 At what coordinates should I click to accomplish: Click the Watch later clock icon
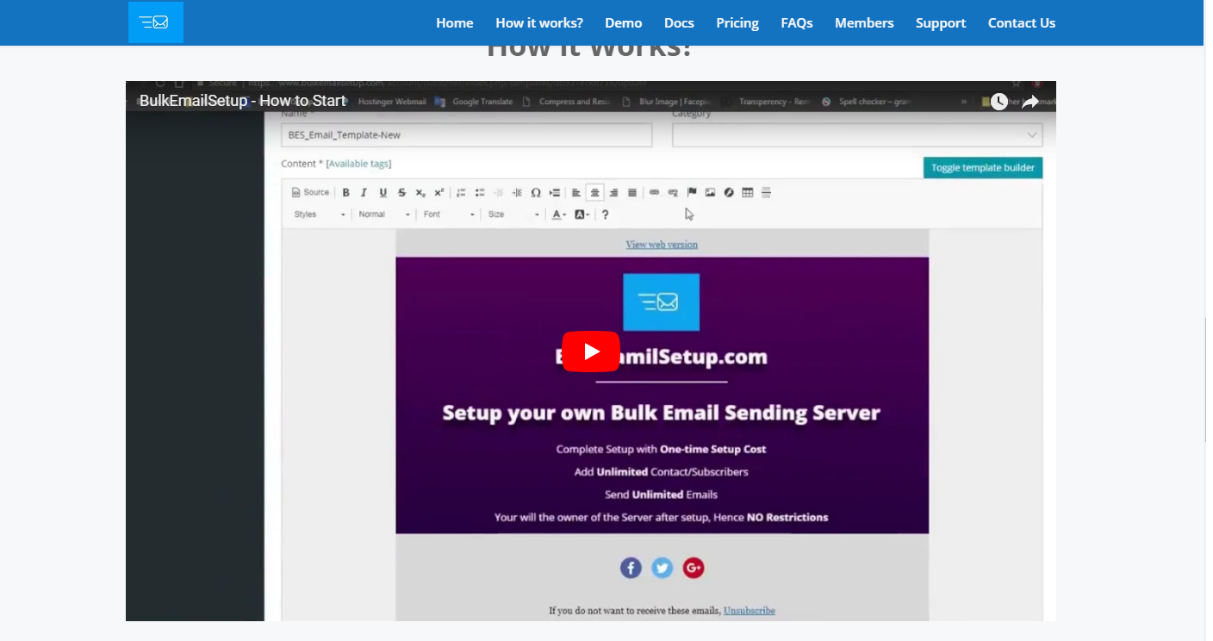998,102
